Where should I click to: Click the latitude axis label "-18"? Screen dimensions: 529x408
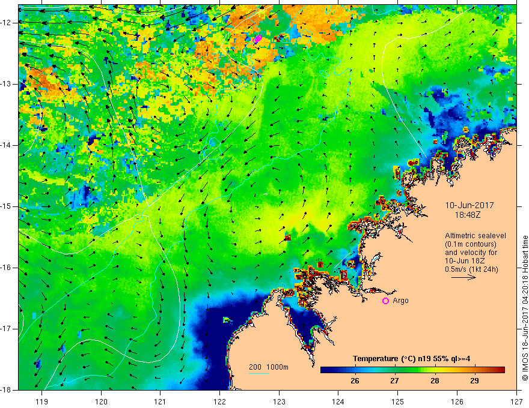[x=7, y=390]
